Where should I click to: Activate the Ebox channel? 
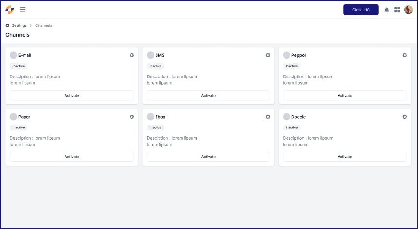pyautogui.click(x=208, y=157)
